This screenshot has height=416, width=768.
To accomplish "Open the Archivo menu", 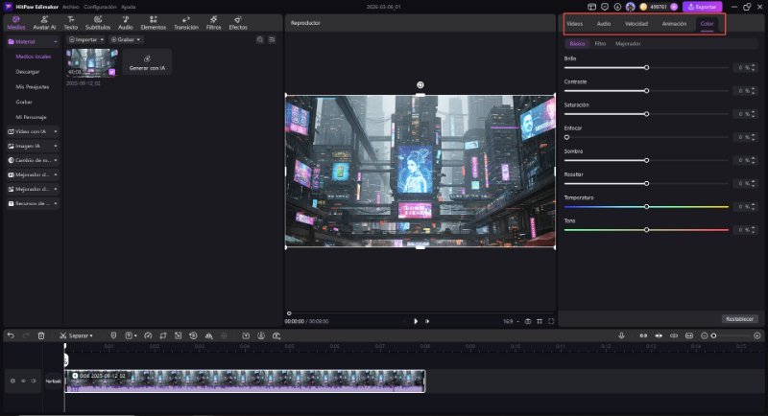I will (70, 7).
